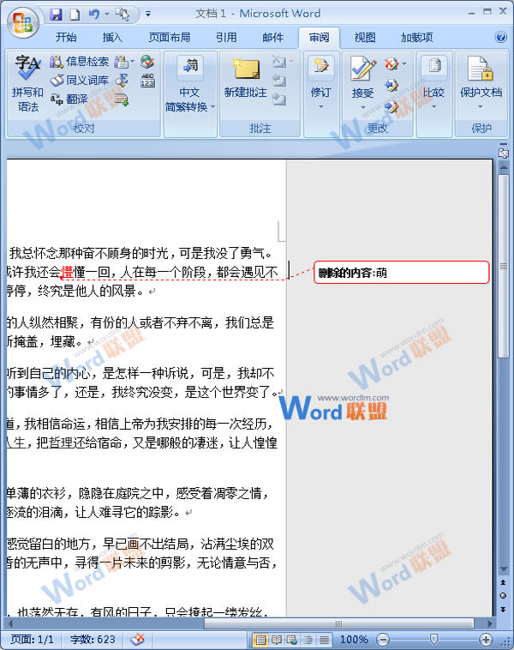The height and width of the screenshot is (650, 514).
Task: Expand the undo history dropdown arrow
Action: point(107,15)
